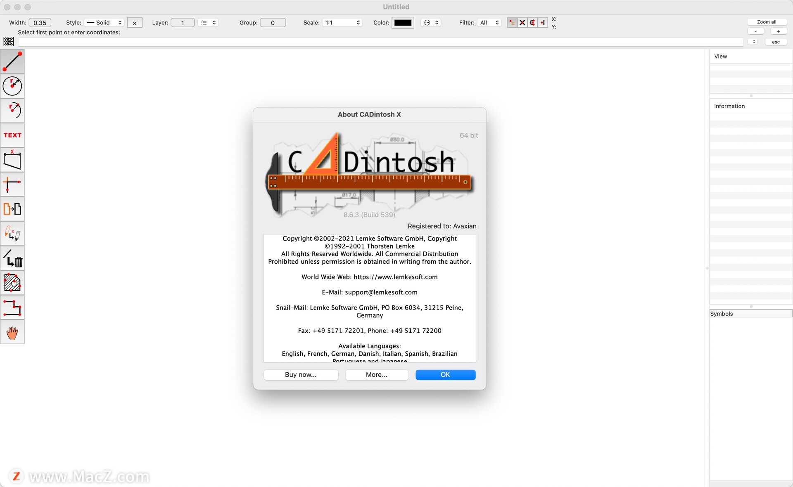Toggle the circle center snap filter
Viewport: 793px width, 487px height.
[532, 23]
